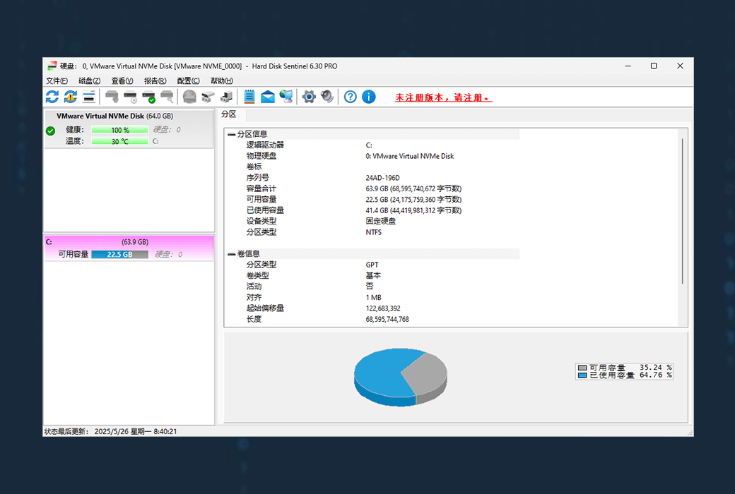The image size is (735, 494).
Task: Click the legend 35.24 % value
Action: point(655,368)
